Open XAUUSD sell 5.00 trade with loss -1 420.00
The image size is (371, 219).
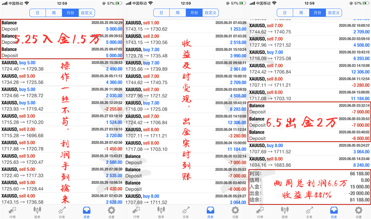pyautogui.click(x=62, y=186)
